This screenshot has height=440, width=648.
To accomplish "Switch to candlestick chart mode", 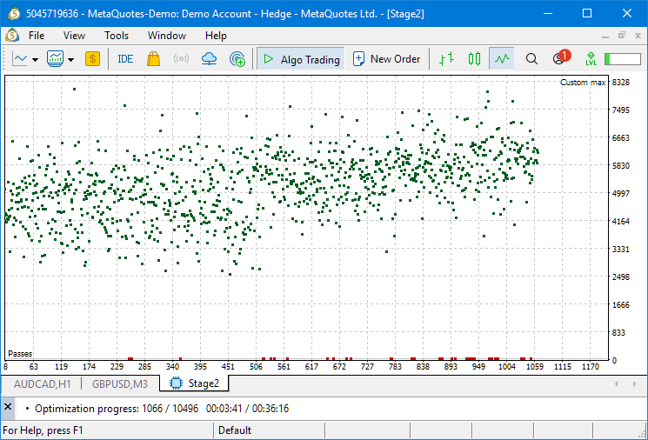I will 474,59.
